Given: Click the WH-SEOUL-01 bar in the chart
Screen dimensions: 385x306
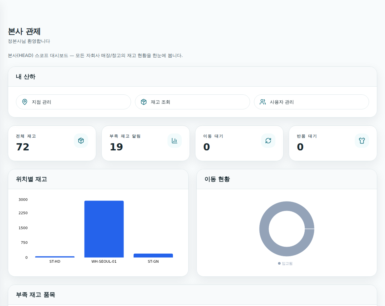Looking at the screenshot, I should click(x=104, y=229).
